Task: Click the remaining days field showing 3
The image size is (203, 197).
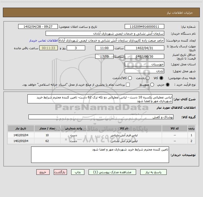Action: pos(76,48)
